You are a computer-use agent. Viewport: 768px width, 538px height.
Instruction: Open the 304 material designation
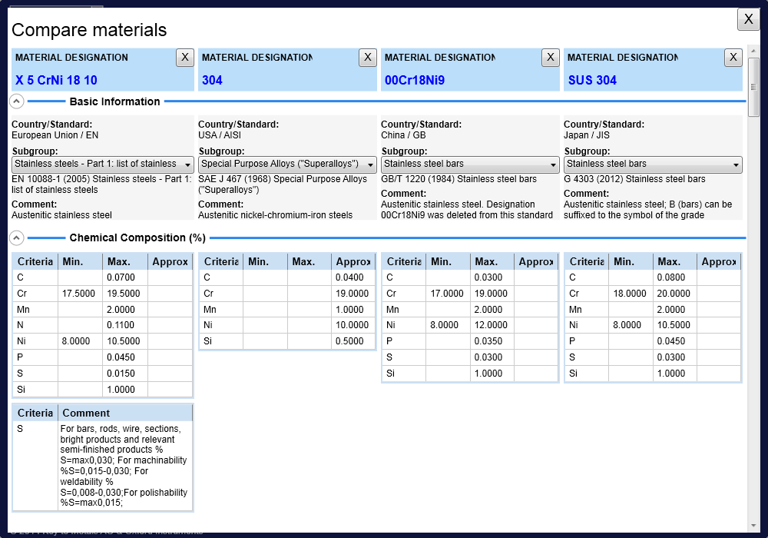click(x=212, y=80)
